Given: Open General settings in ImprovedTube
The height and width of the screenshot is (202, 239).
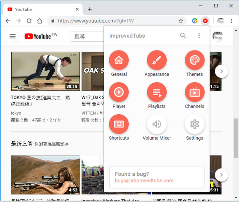Looking at the screenshot, I should [119, 60].
